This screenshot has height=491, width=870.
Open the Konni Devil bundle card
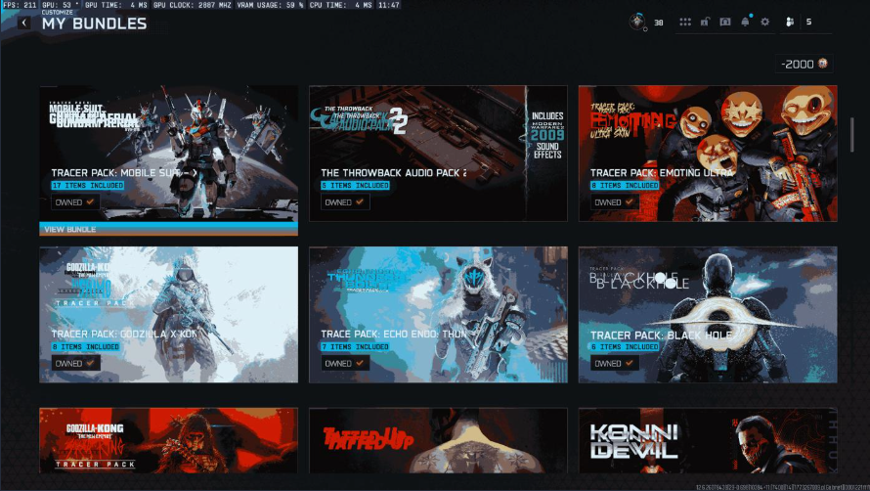click(x=708, y=440)
